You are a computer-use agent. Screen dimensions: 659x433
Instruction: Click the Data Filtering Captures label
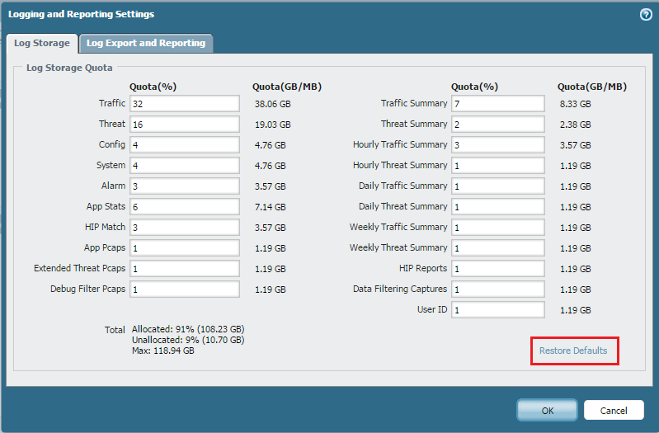coord(400,289)
